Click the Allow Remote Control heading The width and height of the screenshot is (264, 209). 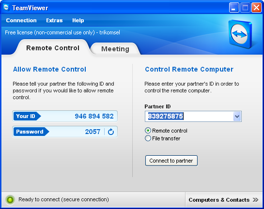(x=49, y=69)
